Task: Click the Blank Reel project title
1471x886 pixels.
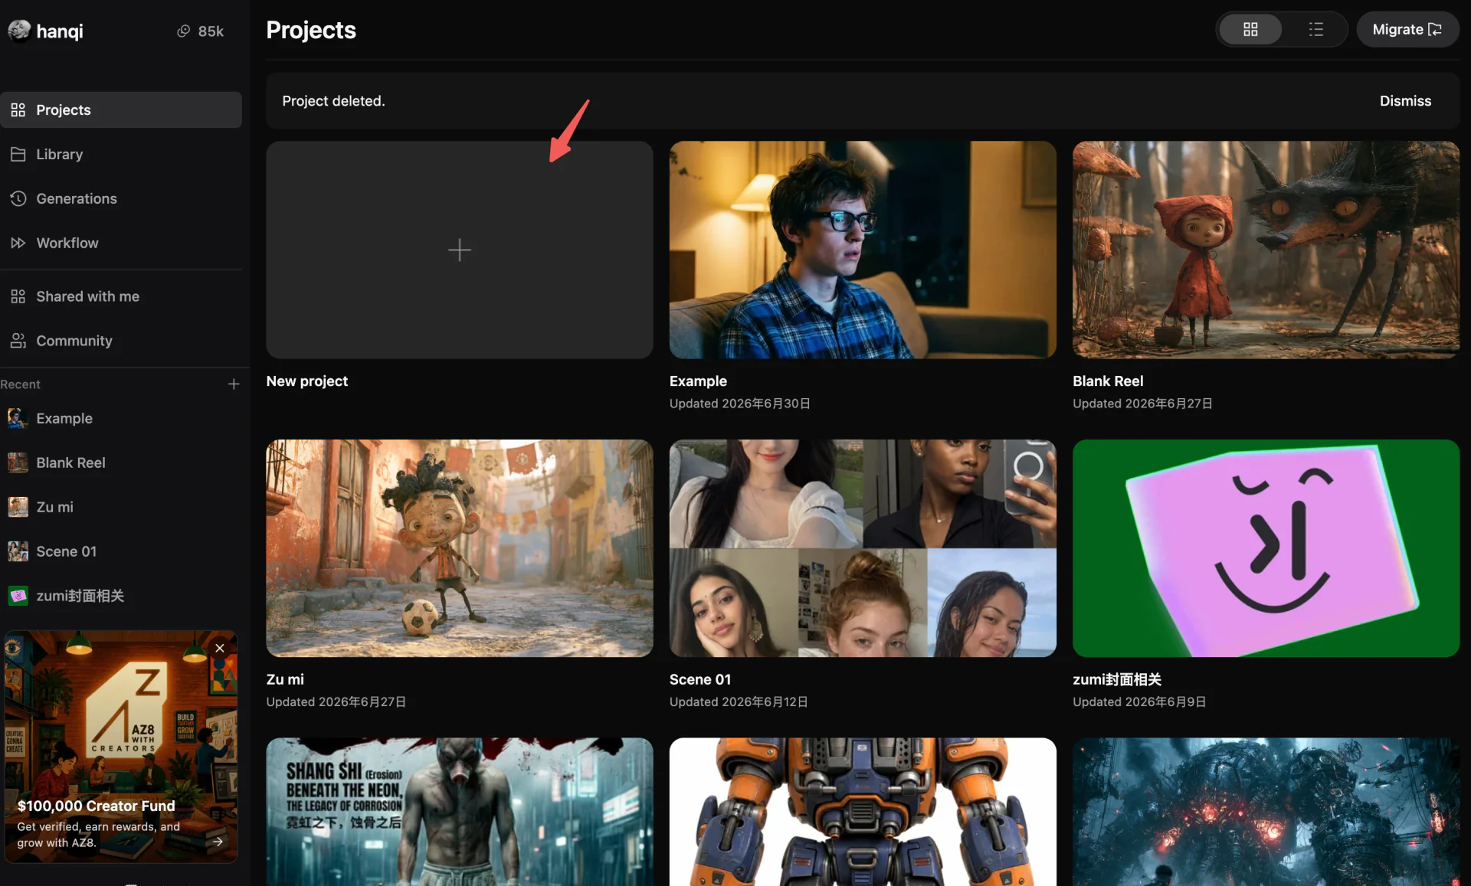Action: point(1108,381)
